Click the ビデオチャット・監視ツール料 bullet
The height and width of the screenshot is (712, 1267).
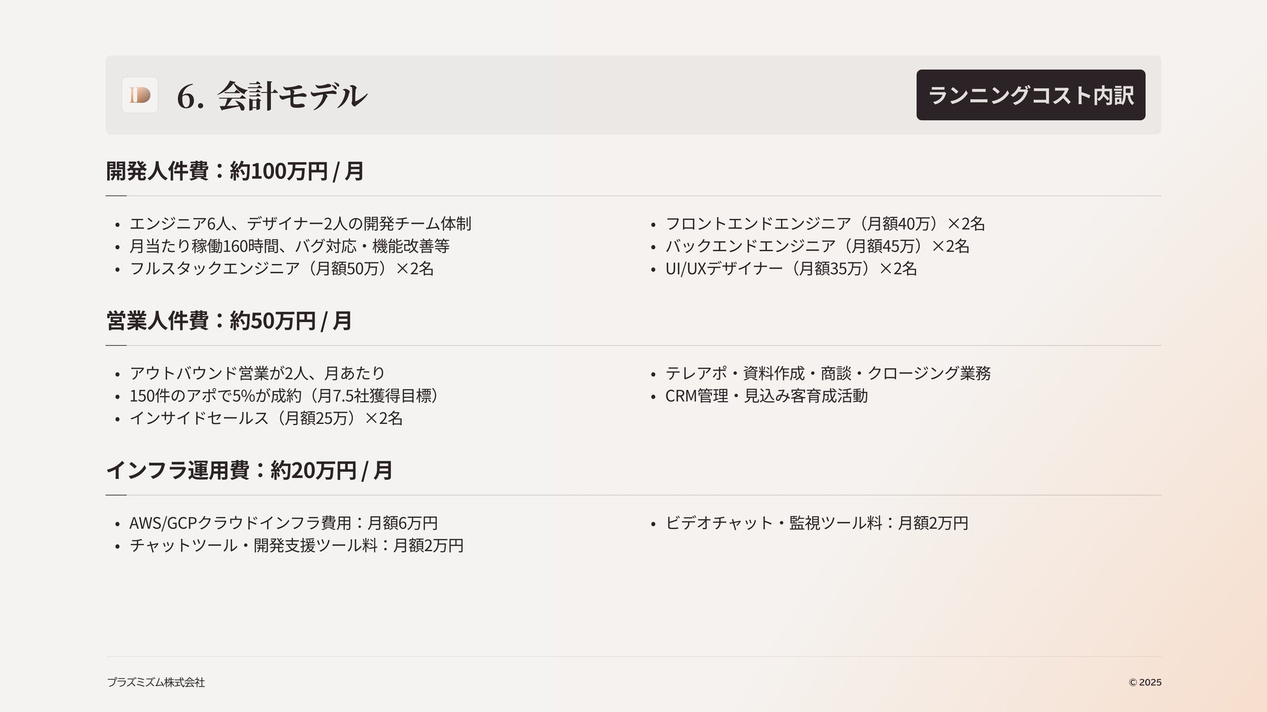click(x=817, y=523)
